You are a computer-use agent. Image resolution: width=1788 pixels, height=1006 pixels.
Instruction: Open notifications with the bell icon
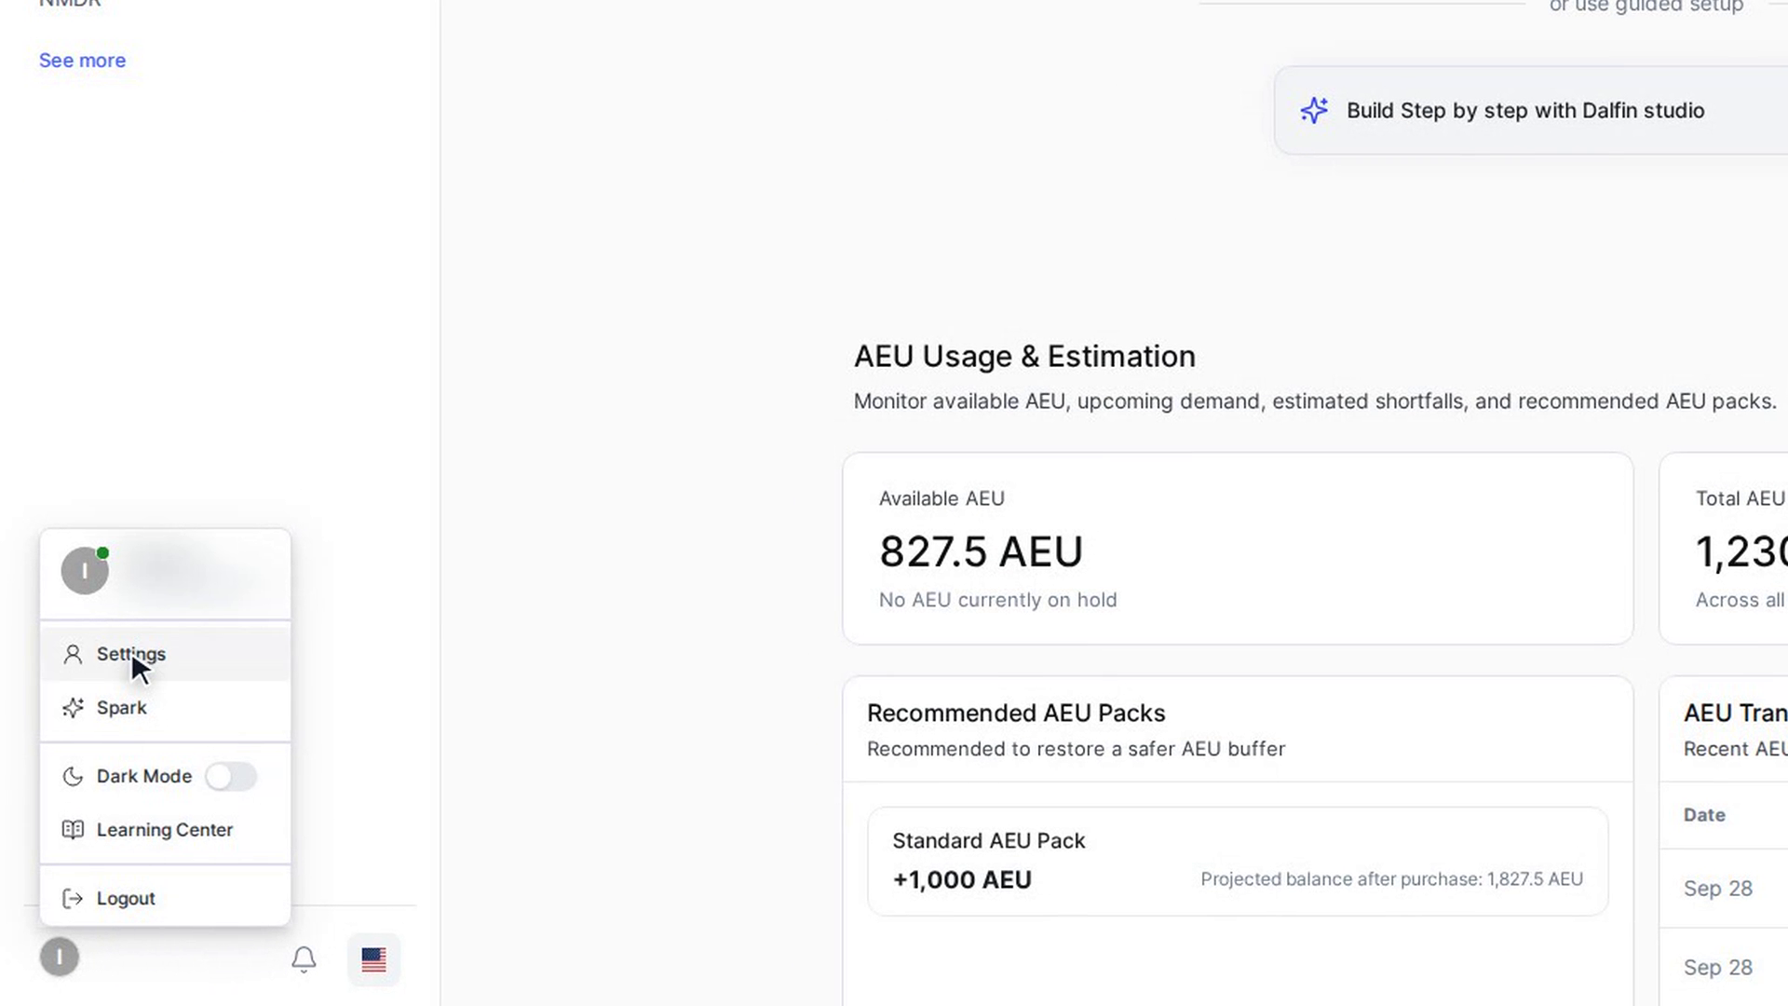[x=304, y=959]
